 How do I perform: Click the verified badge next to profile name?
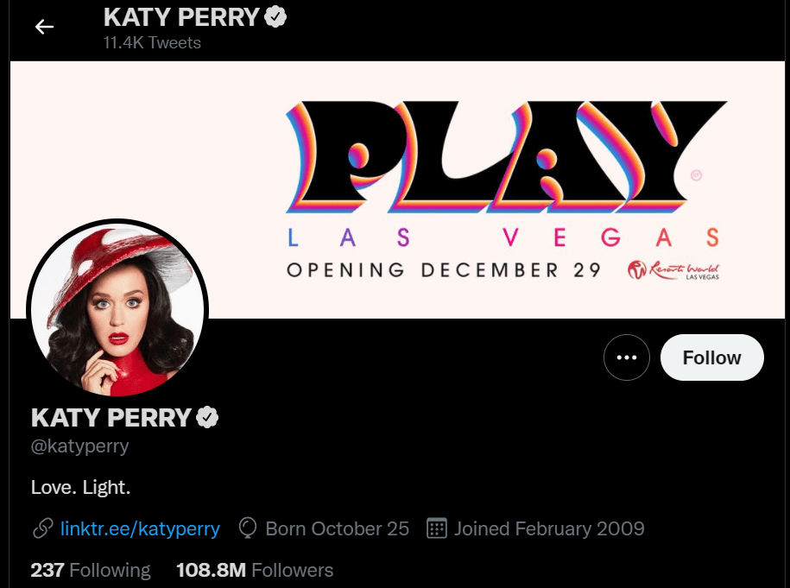tap(207, 418)
